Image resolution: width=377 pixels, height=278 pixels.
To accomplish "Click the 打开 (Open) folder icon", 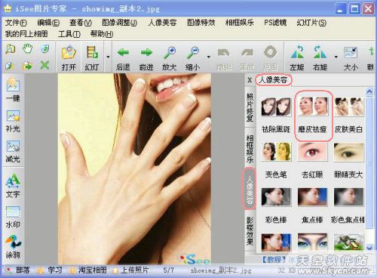I will (69, 53).
